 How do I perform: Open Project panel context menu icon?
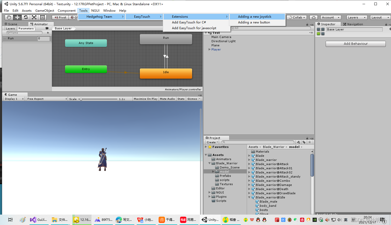312,138
